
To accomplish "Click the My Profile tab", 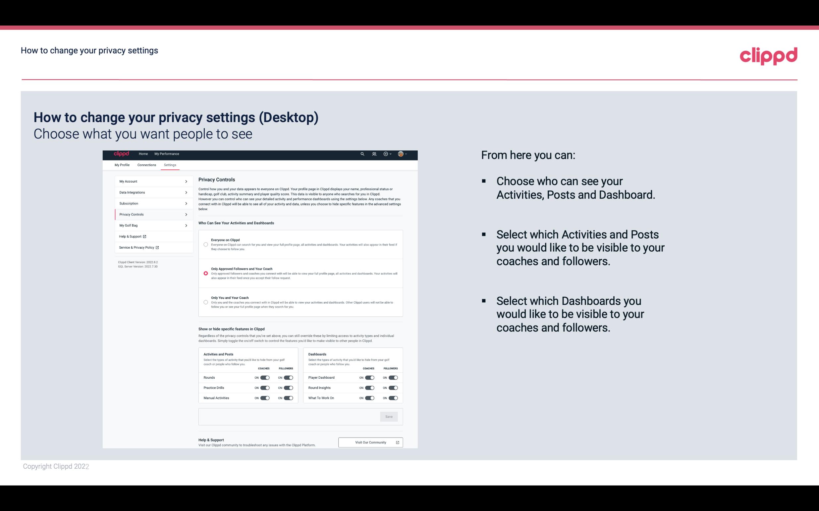I will pos(122,165).
